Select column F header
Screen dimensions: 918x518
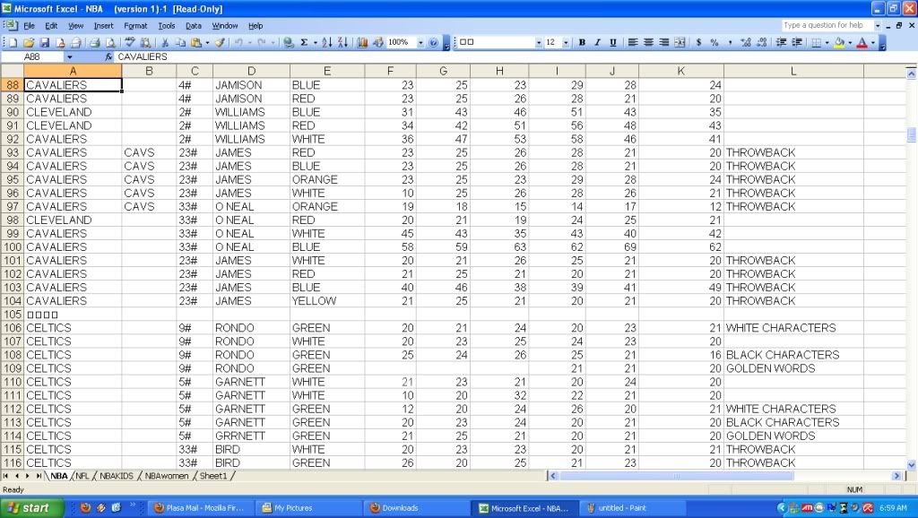(x=391, y=72)
